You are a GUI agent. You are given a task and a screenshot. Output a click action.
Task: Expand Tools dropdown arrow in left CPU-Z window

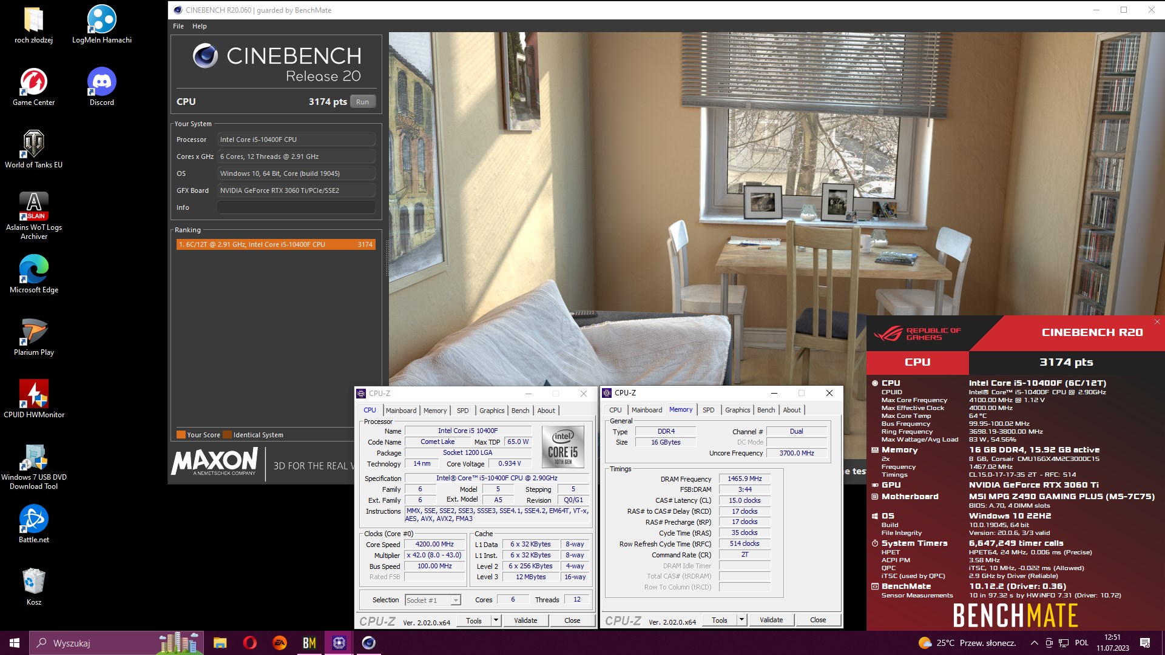[x=496, y=621]
